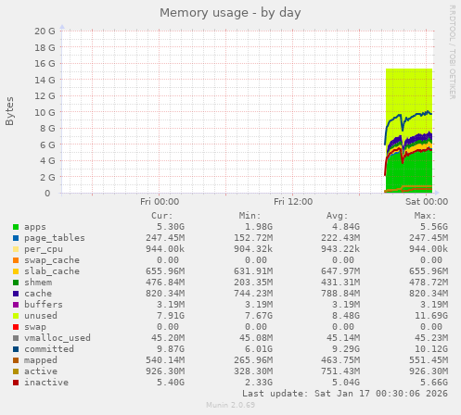This screenshot has width=461, height=415.
Task: Click cache minimum value 744.23M
Action: [253, 294]
